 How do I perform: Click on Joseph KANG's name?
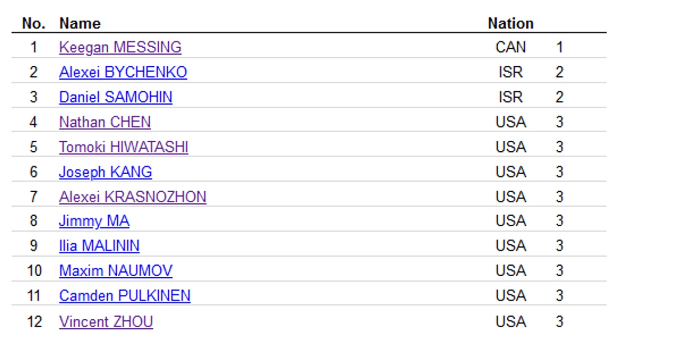point(105,172)
